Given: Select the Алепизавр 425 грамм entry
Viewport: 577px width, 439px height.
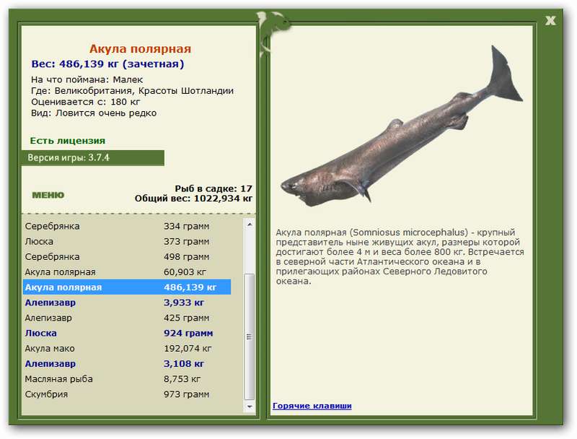Looking at the screenshot, I should click(127, 318).
